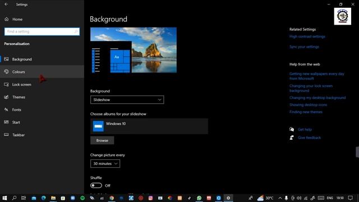The height and width of the screenshot is (202, 359).
Task: Launch Microsoft Edge from the taskbar
Action: (44, 198)
